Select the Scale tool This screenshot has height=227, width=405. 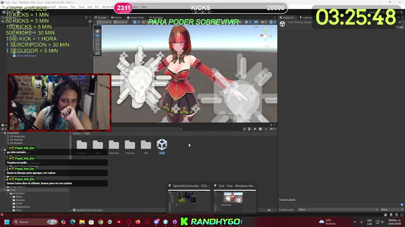tap(97, 44)
